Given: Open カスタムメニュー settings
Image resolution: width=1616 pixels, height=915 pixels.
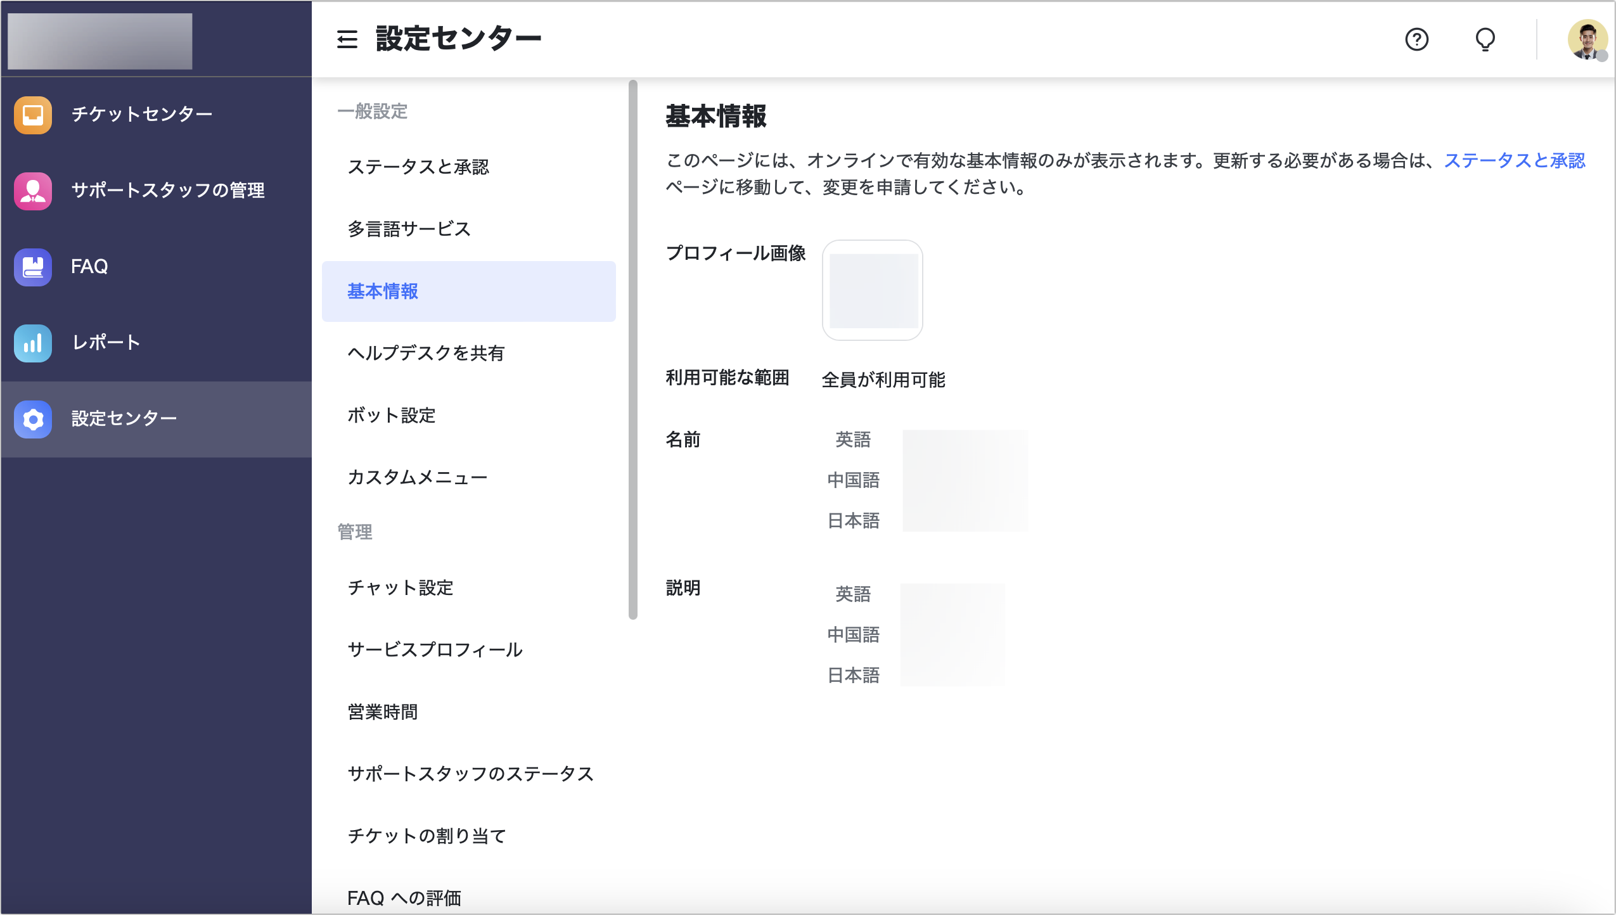Looking at the screenshot, I should pos(417,477).
